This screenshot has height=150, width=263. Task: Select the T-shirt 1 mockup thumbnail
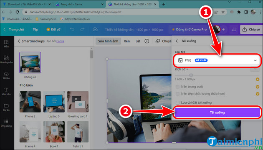(x=78, y=132)
